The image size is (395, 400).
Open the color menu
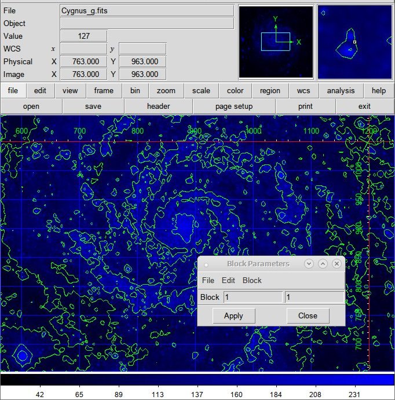coord(235,90)
